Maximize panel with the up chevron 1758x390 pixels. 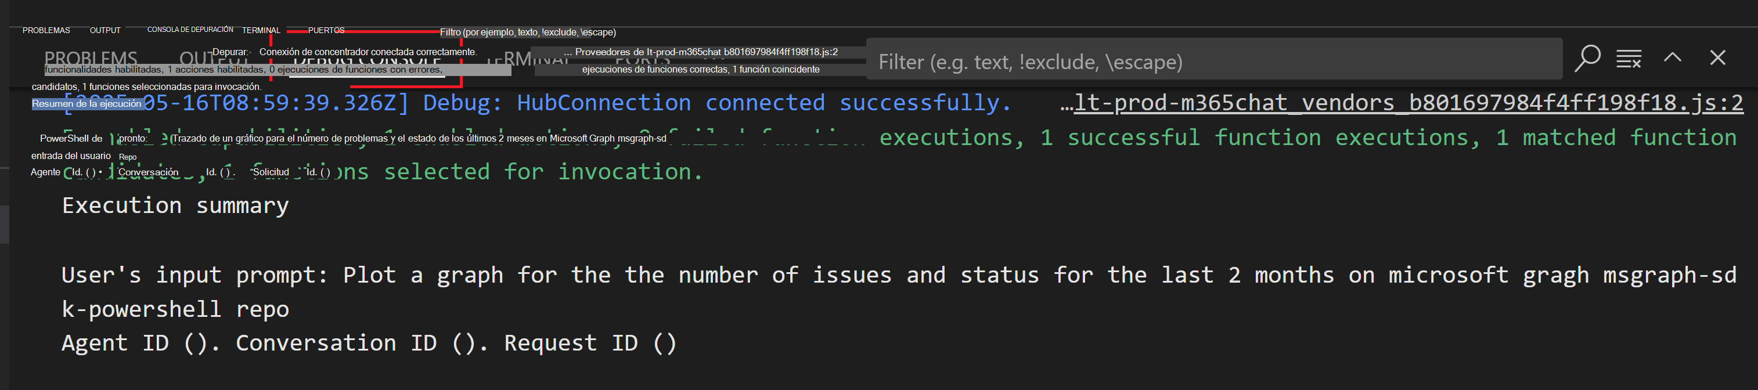pos(1672,58)
